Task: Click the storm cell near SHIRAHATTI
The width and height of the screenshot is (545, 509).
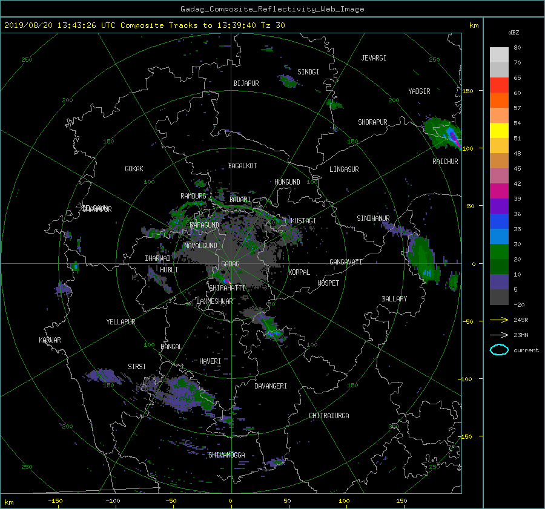Action: (x=226, y=280)
